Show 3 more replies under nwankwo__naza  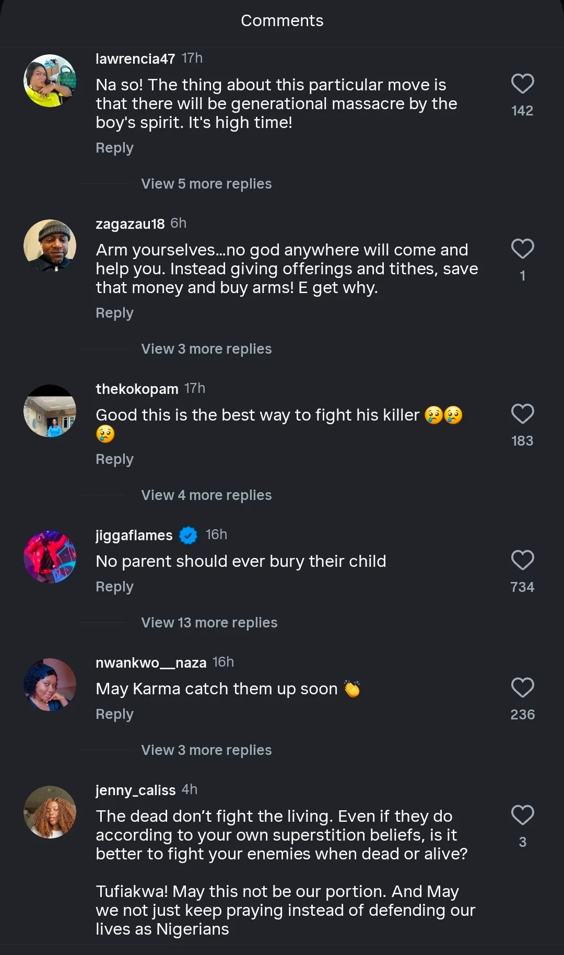click(x=206, y=750)
